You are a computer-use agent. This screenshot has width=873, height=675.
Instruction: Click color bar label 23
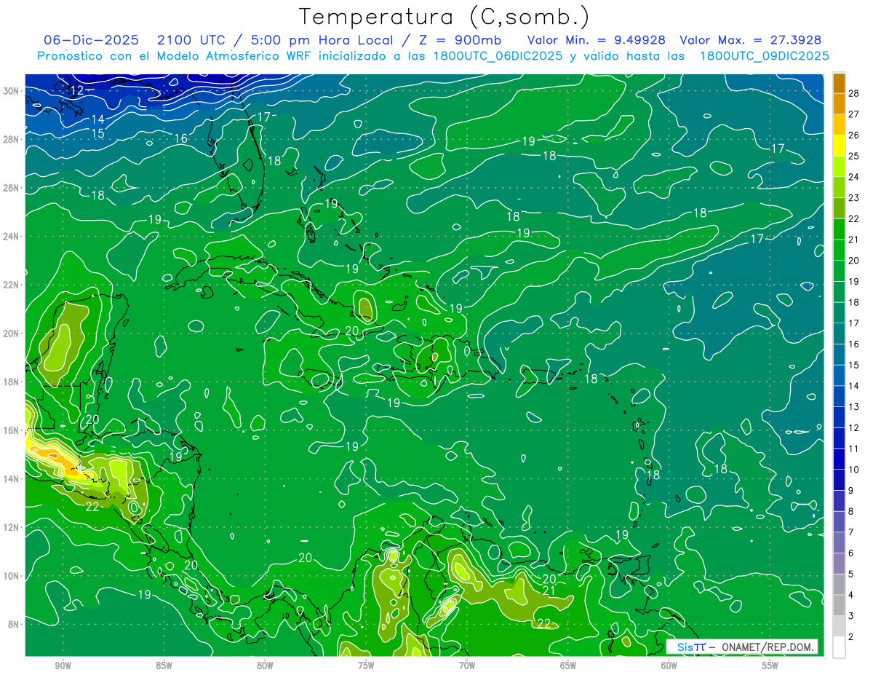point(853,197)
